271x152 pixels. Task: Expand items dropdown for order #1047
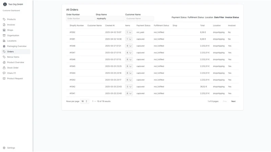point(129,53)
